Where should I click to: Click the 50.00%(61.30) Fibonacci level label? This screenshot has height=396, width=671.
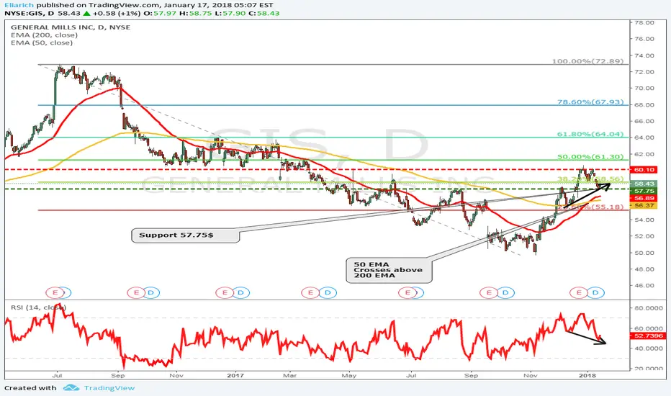(x=590, y=157)
